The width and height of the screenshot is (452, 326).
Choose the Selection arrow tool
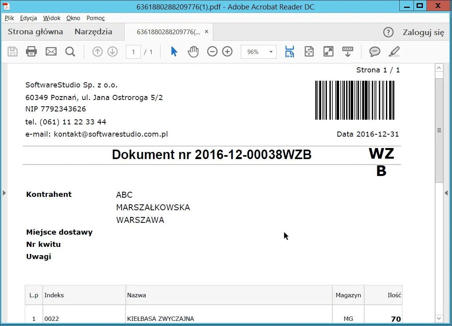click(174, 52)
